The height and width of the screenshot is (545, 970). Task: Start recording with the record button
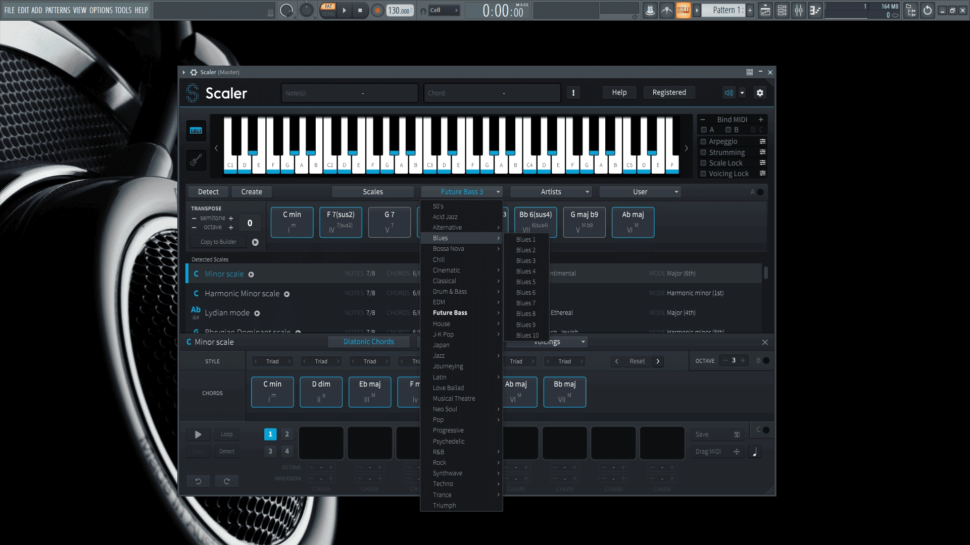(x=377, y=10)
